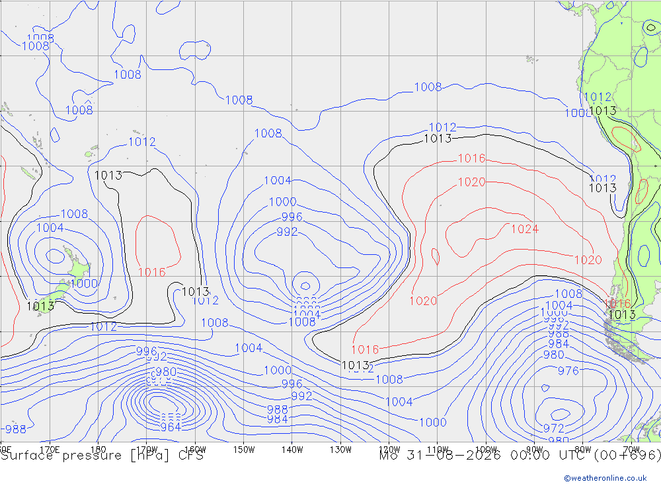The height and width of the screenshot is (484, 661).
Task: Click the 'Mo 31-08-2026 00:00 UTC' timestamp
Action: (484, 456)
